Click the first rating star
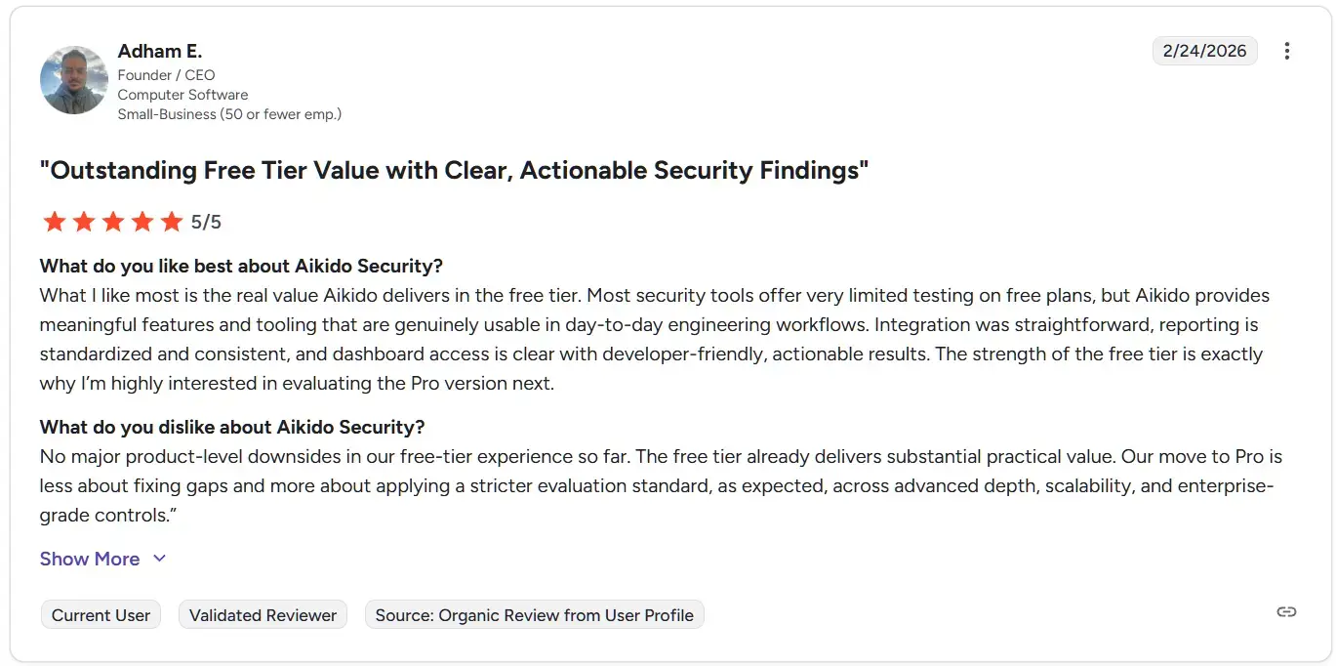1336x666 pixels. click(x=55, y=222)
